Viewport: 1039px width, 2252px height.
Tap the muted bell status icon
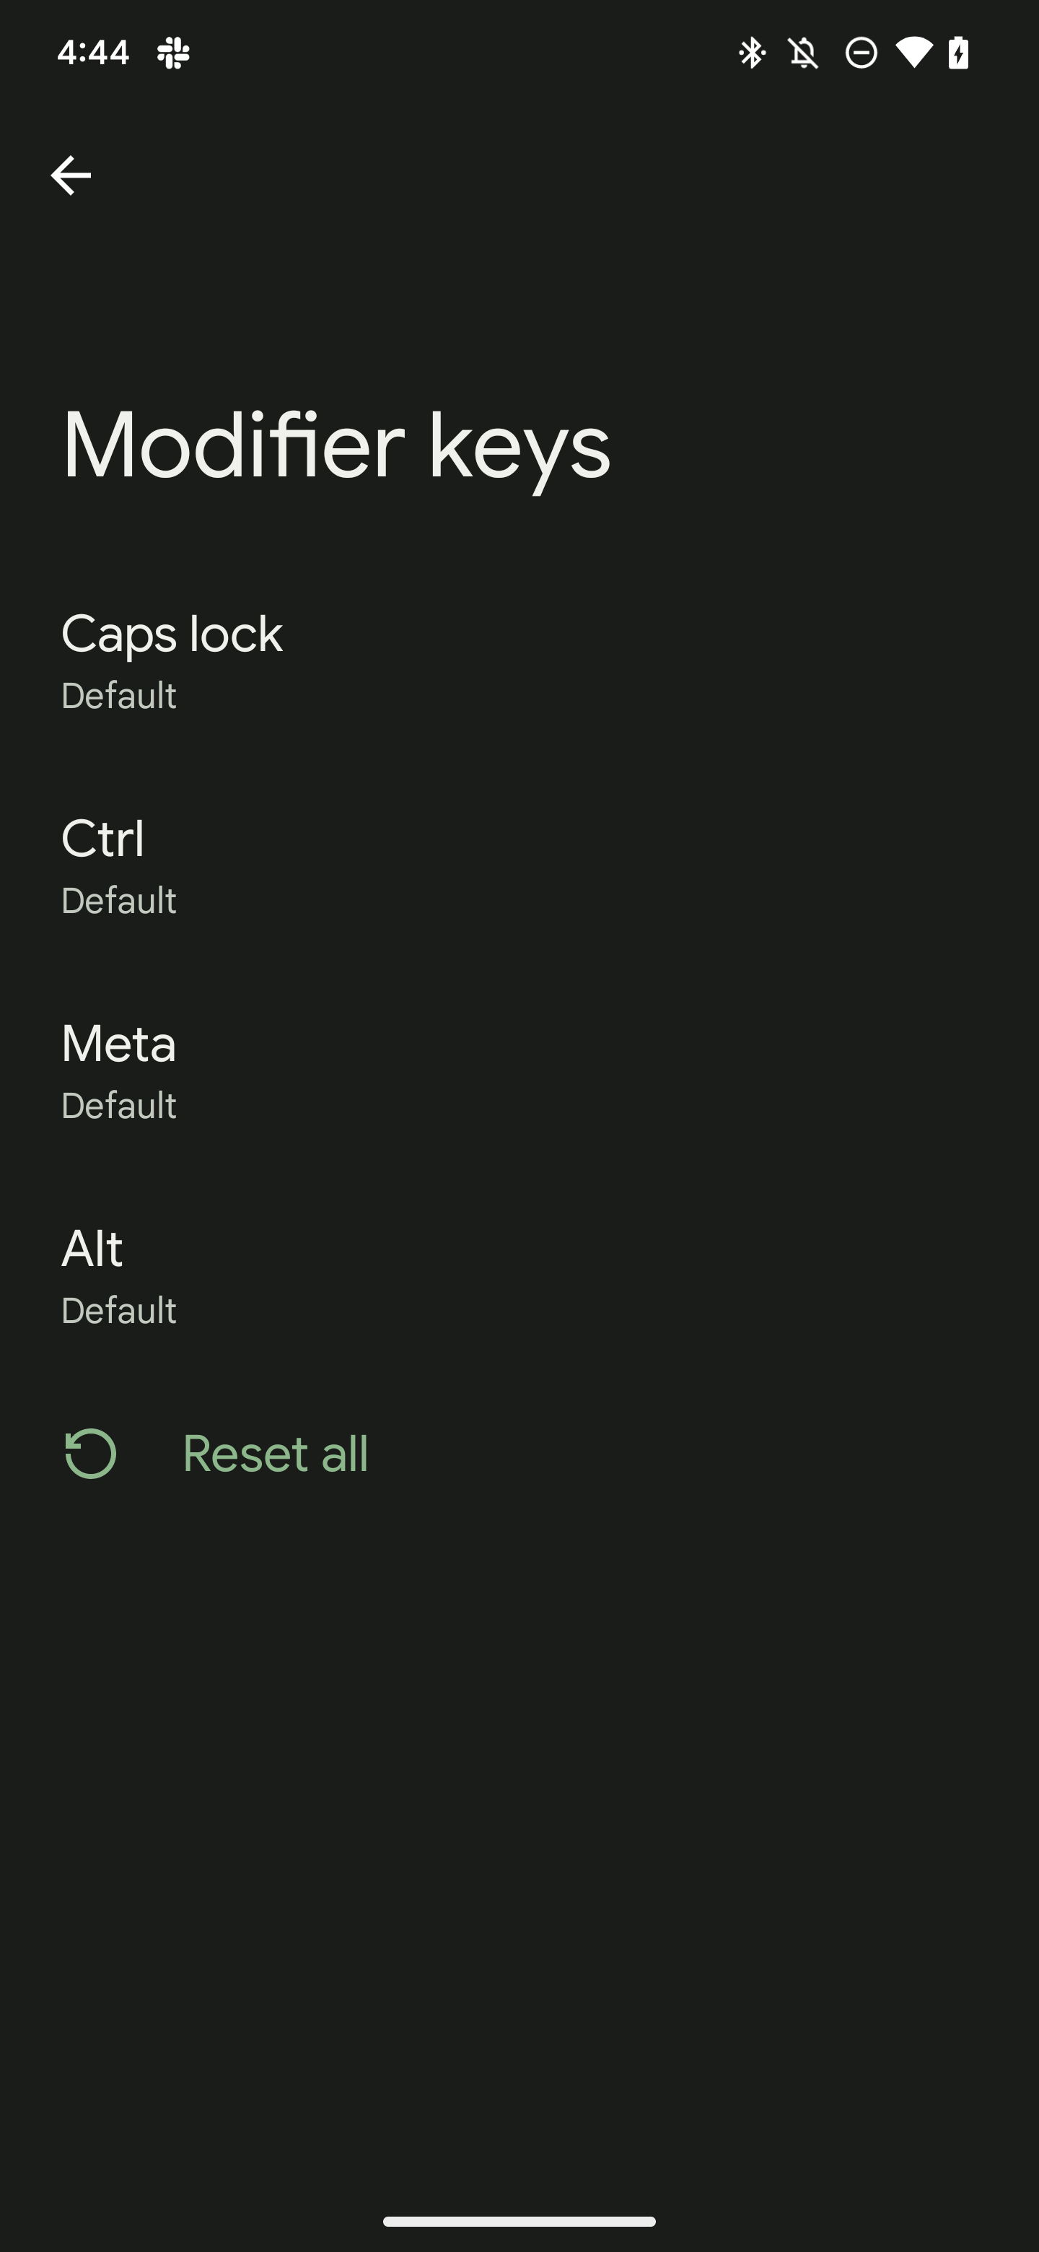click(x=804, y=53)
